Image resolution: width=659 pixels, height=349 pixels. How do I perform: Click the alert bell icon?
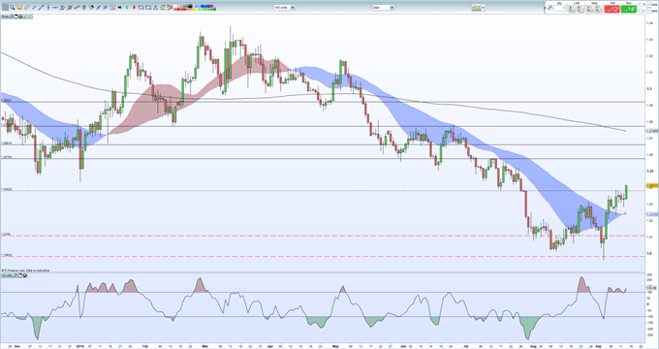(x=19, y=8)
